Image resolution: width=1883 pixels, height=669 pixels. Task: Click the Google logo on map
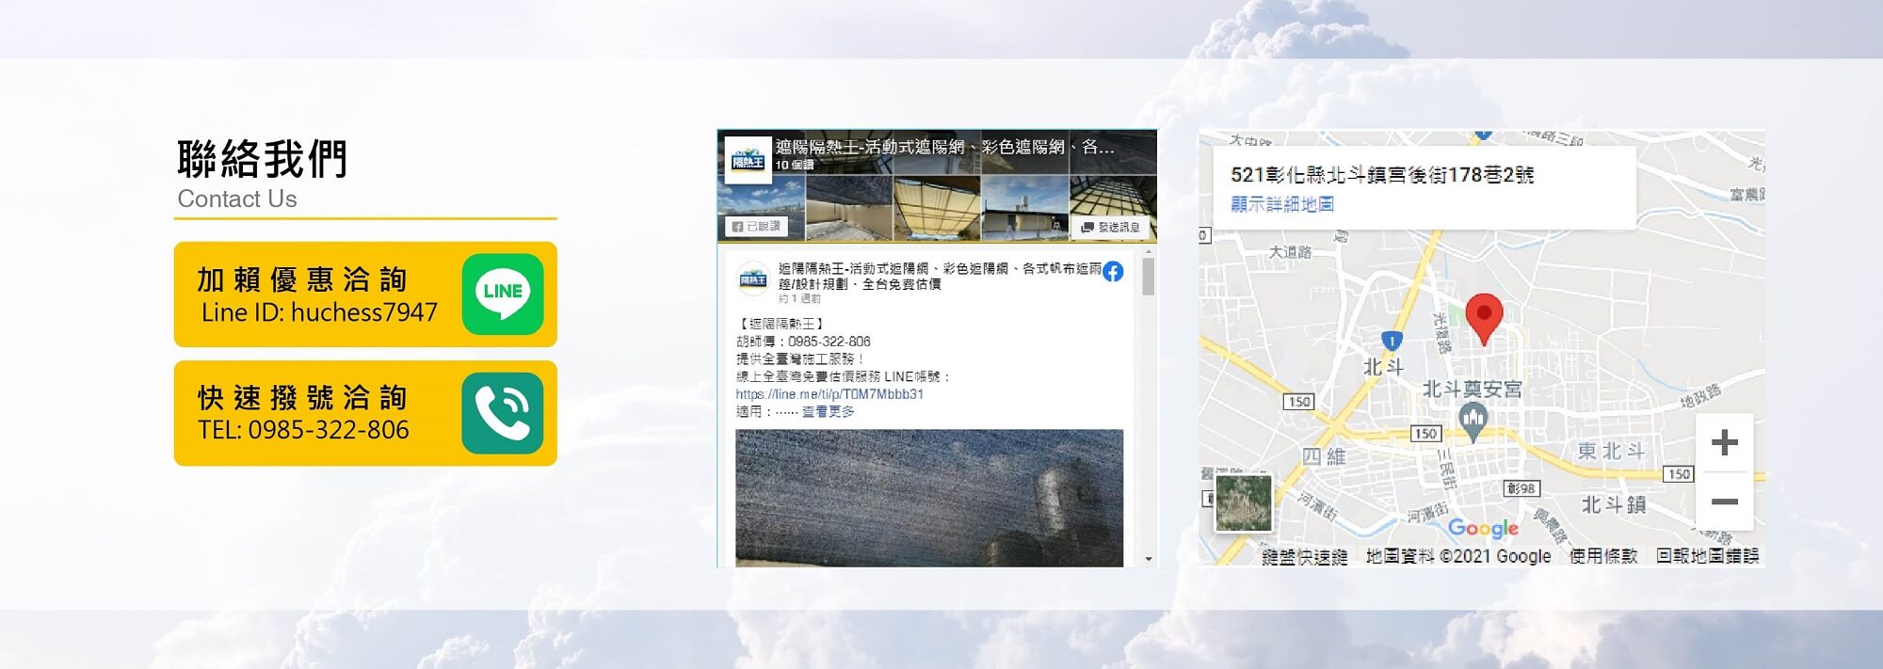(x=1483, y=528)
